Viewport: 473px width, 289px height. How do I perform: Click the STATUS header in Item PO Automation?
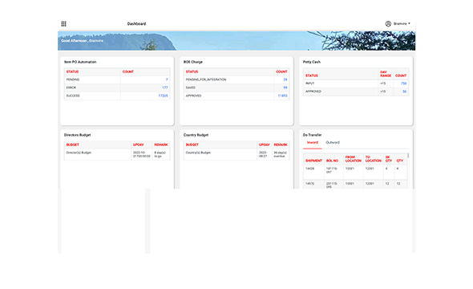[x=72, y=72]
